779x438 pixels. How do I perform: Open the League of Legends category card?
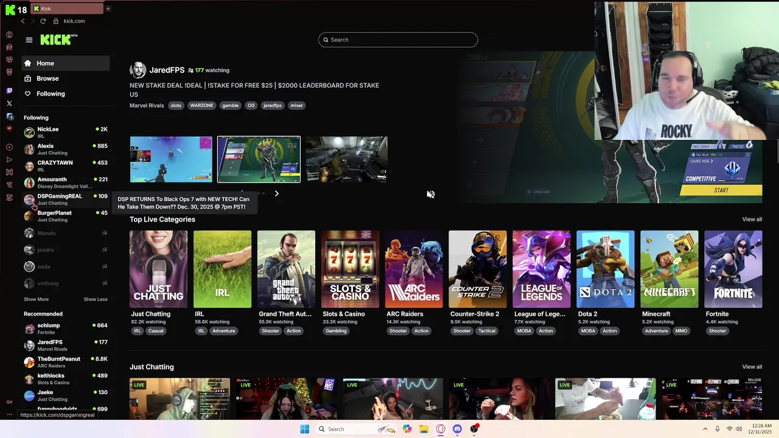click(x=542, y=269)
